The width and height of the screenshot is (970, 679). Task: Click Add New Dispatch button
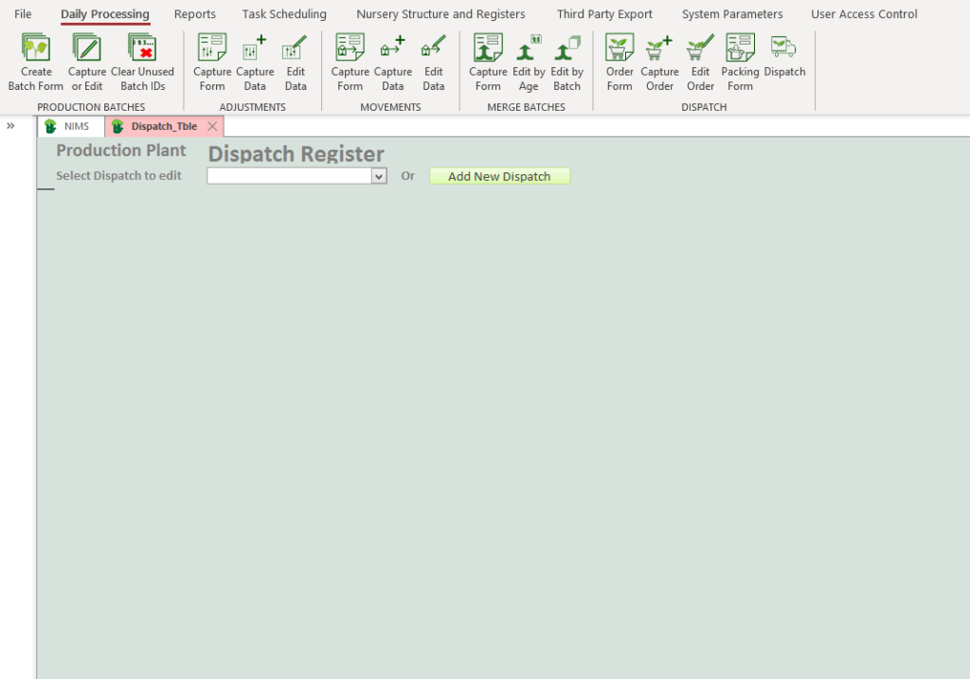pos(499,176)
